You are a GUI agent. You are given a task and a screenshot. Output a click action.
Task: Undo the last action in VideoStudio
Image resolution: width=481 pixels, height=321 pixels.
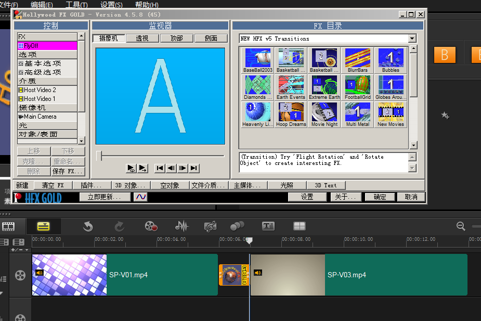(x=88, y=226)
